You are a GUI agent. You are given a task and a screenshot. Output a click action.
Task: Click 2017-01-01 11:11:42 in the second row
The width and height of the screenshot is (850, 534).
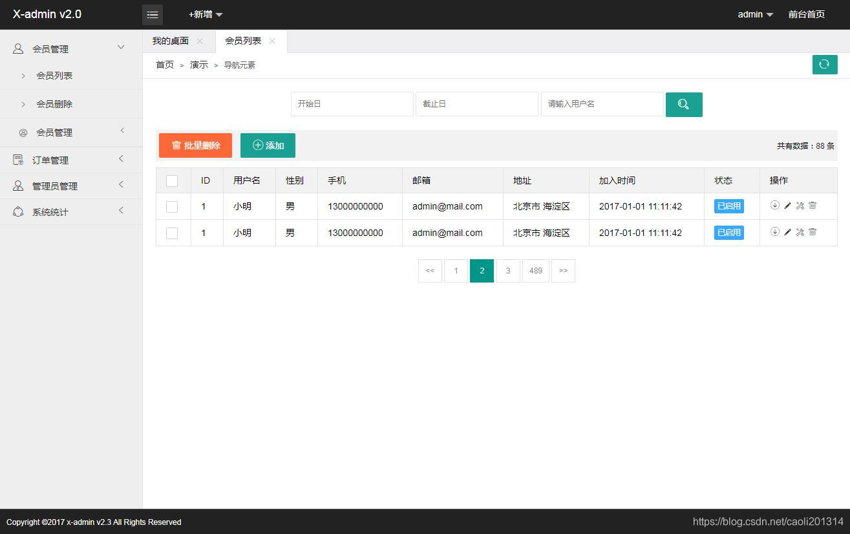641,233
